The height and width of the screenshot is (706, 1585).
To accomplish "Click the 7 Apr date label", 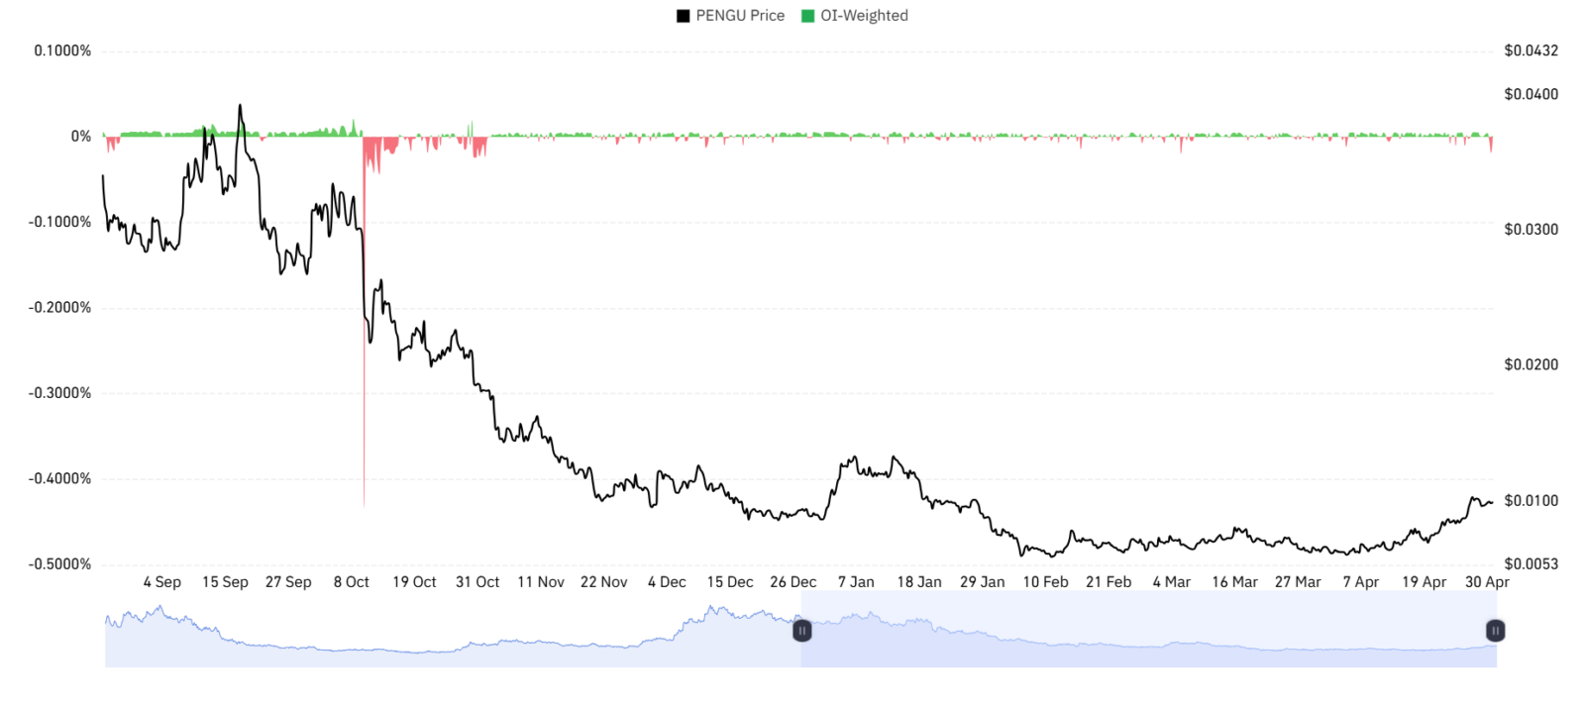I will 1361,582.
